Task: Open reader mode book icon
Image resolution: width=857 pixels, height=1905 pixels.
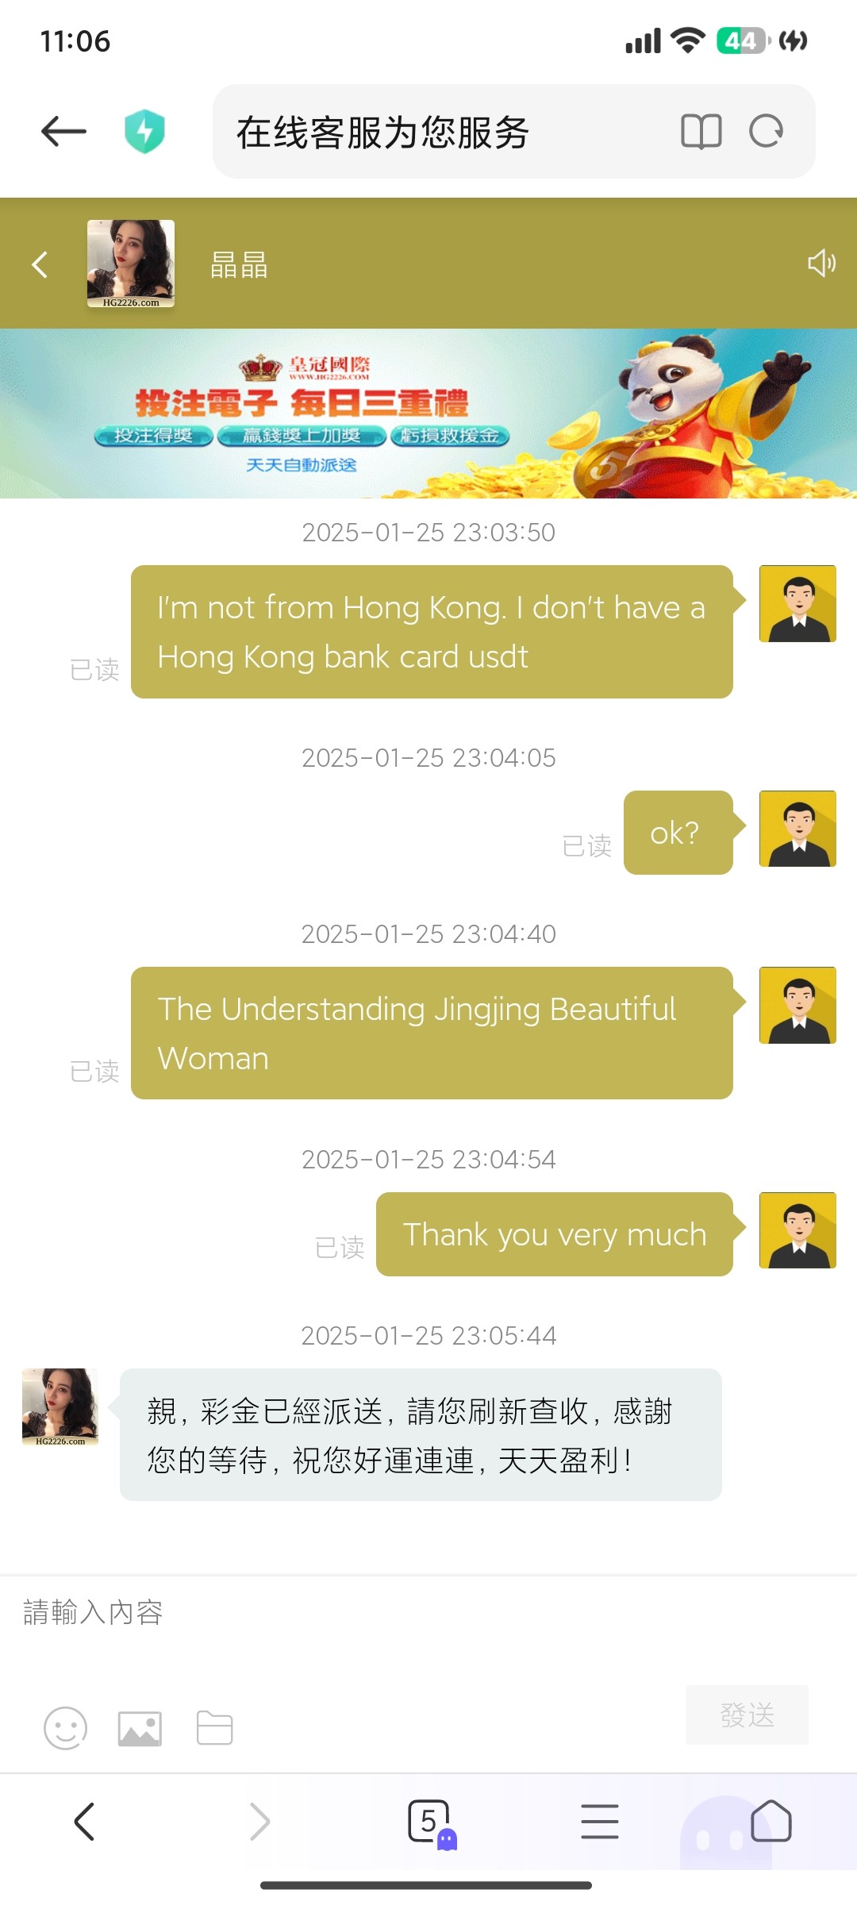Action: pyautogui.click(x=701, y=132)
